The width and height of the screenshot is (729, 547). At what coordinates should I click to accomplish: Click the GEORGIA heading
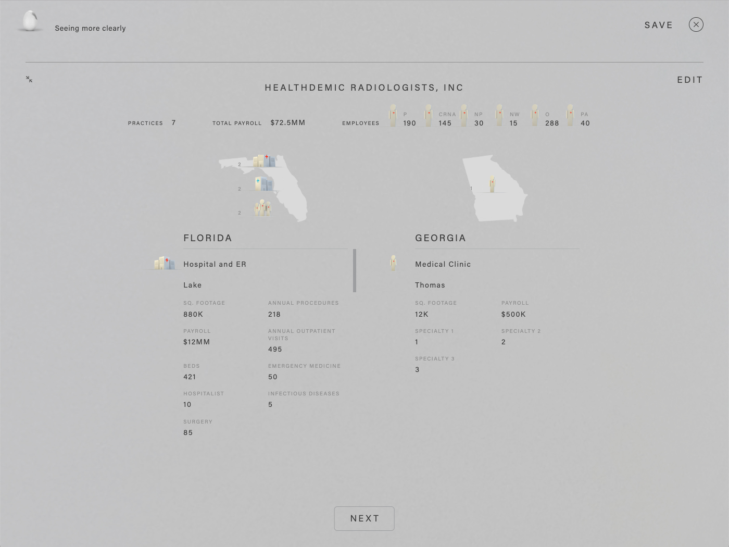(x=441, y=238)
